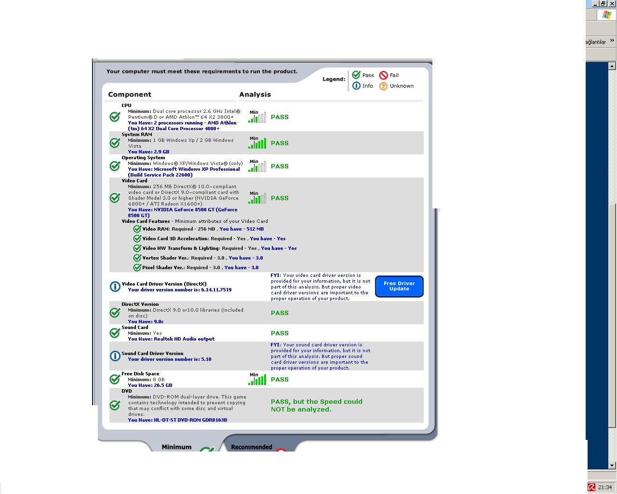The image size is (617, 494).
Task: Click the 'Component' column heading
Action: (x=130, y=95)
